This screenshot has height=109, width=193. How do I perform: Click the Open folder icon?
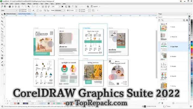(5, 7)
